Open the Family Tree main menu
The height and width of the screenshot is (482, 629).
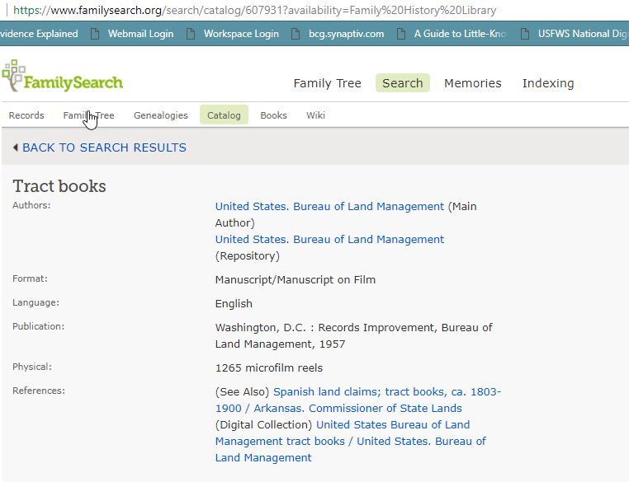328,83
